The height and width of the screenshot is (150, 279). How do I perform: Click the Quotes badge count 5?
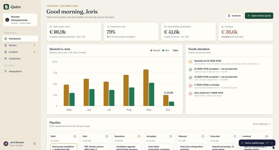[x=34, y=45]
